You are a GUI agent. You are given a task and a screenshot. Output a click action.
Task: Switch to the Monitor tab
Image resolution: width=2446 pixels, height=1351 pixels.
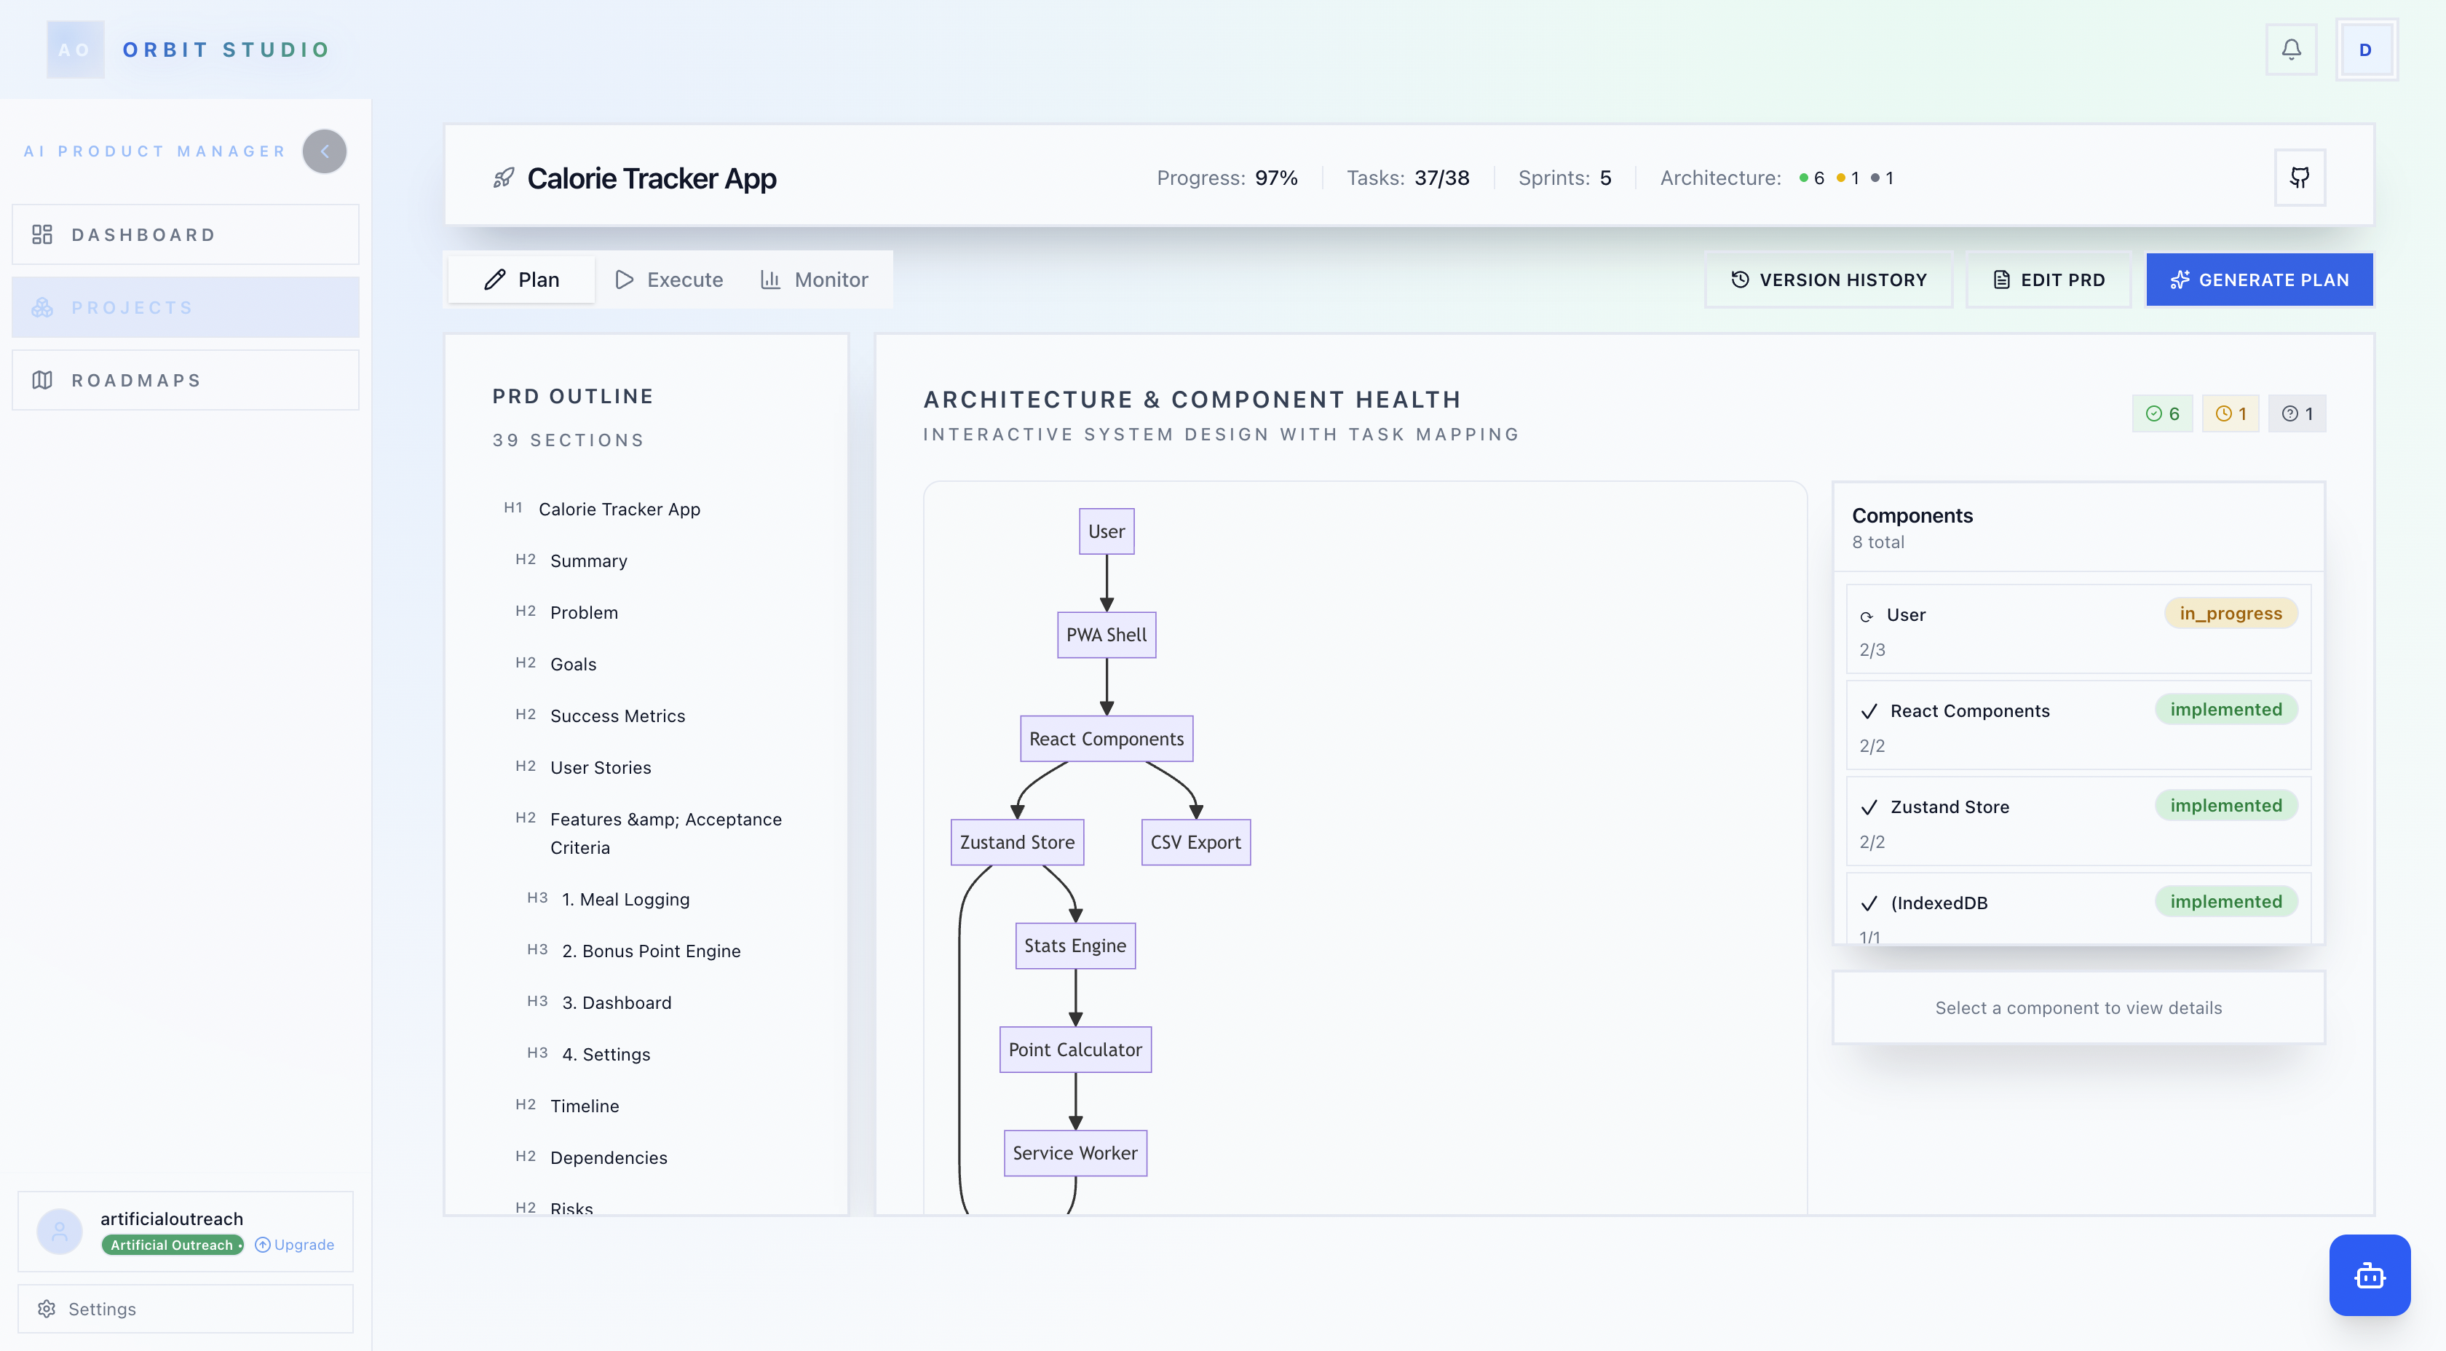point(815,279)
